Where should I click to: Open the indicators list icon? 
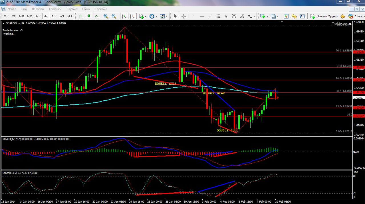click(141, 16)
